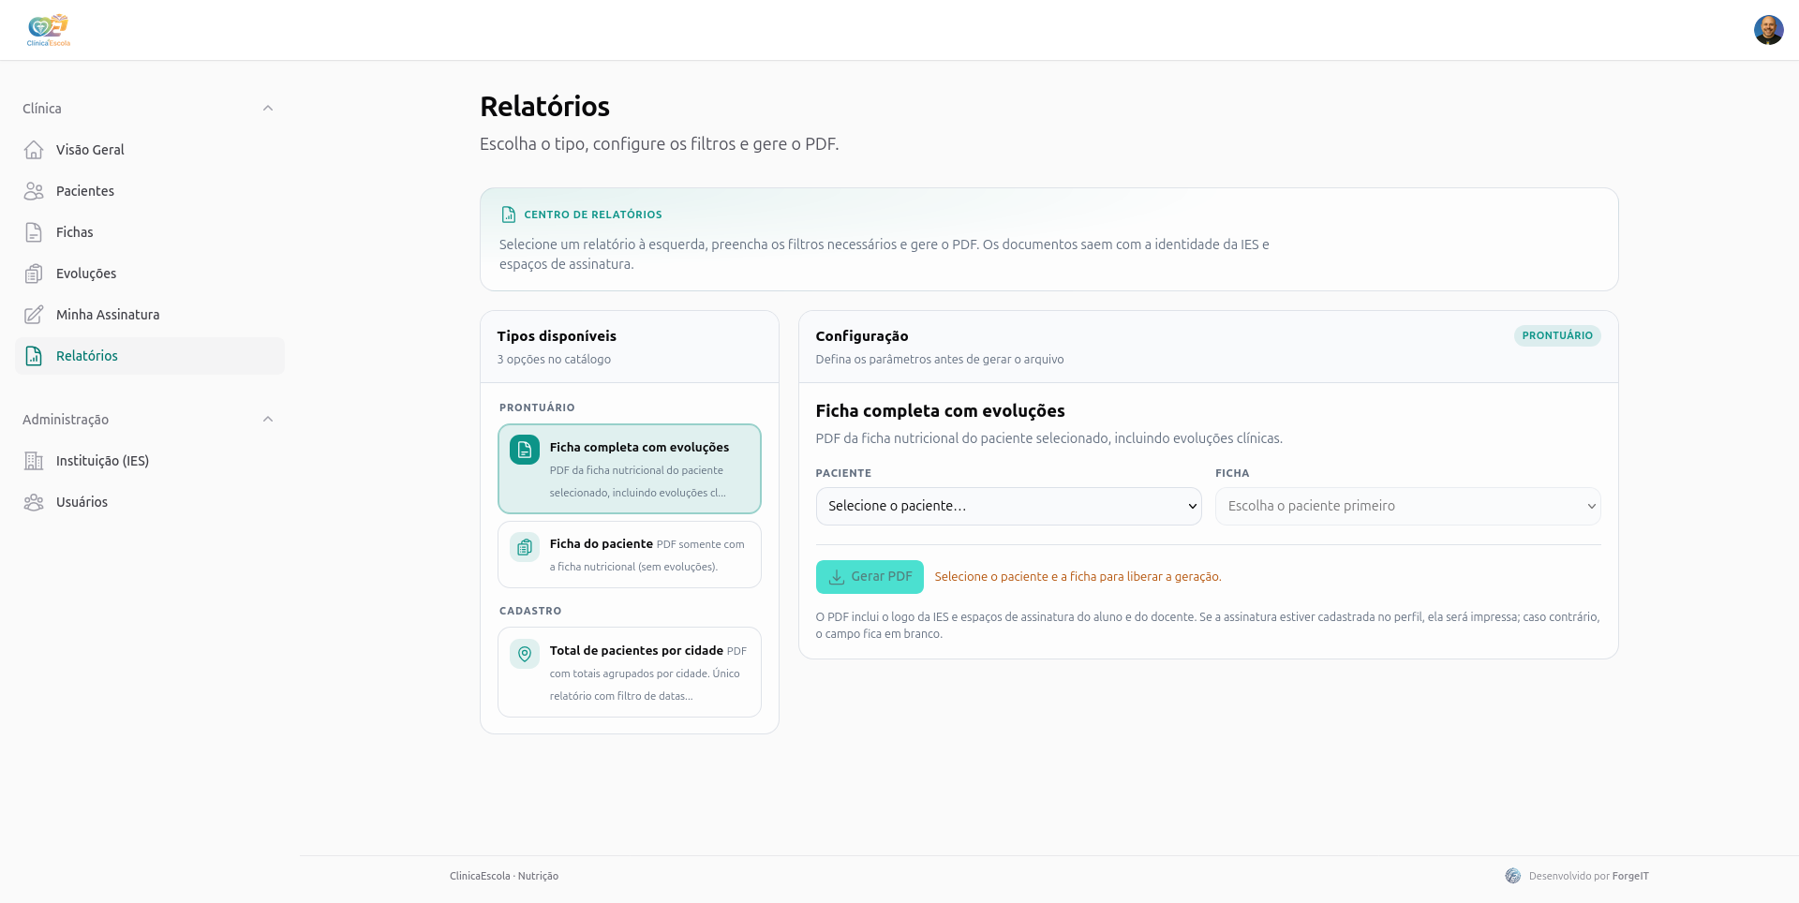Open the user avatar menu
Screen dimensions: 1799x903
click(x=1768, y=30)
